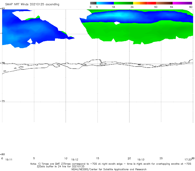Image resolution: width=195 pixels, height=171 pixels.
Task: Click the latitude label '-75'
Action: point(2,101)
